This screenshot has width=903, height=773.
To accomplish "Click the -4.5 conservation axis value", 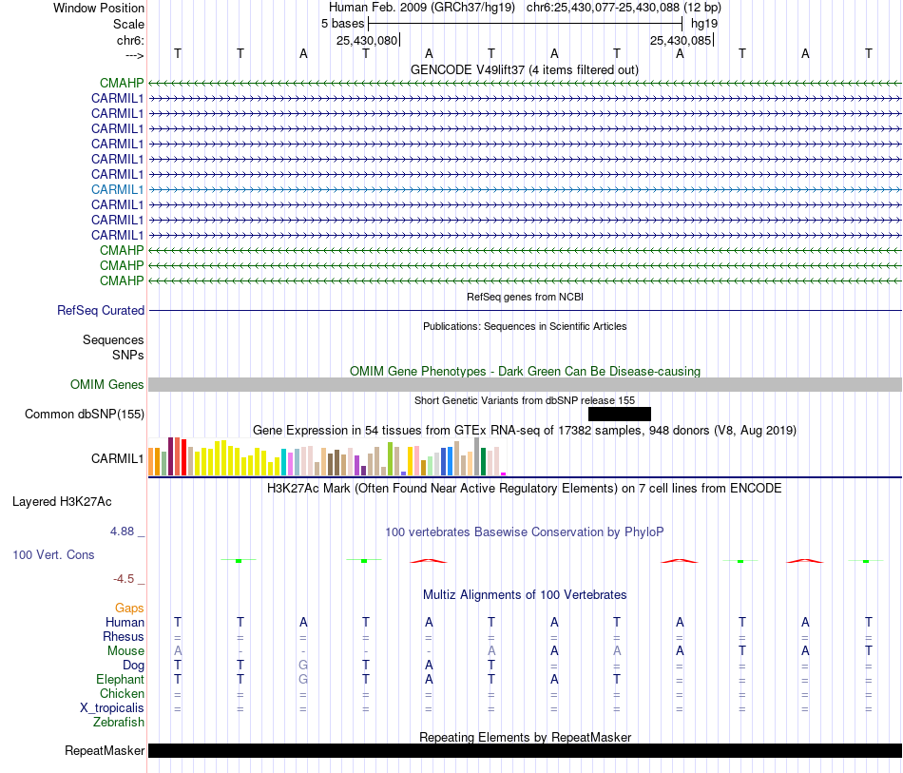I will (124, 578).
